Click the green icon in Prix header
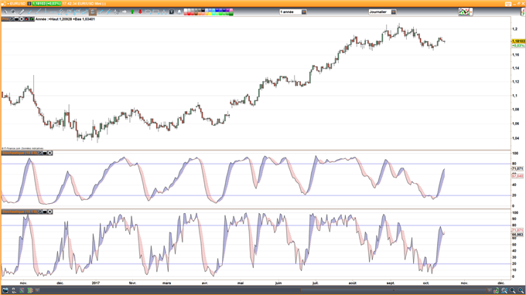526x295 pixels. (32, 19)
